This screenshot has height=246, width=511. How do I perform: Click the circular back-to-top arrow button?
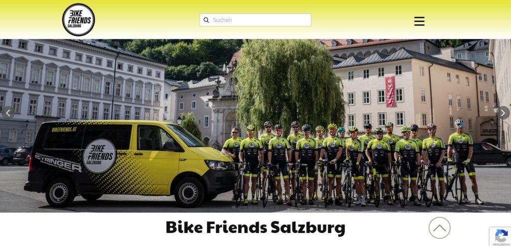(x=439, y=228)
